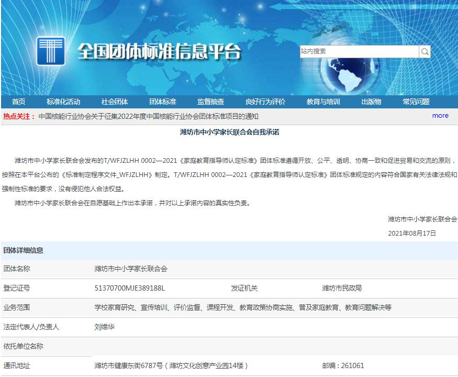The height and width of the screenshot is (377, 458).
Task: Select registration number 51370700MJE389188L
Action: [129, 288]
